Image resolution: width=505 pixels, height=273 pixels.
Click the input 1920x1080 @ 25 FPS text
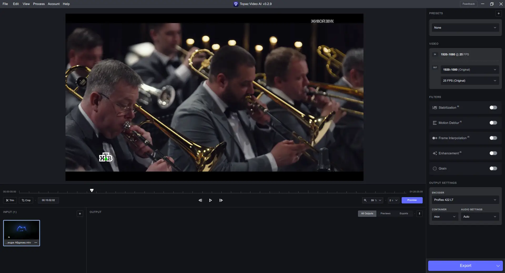pyautogui.click(x=455, y=55)
